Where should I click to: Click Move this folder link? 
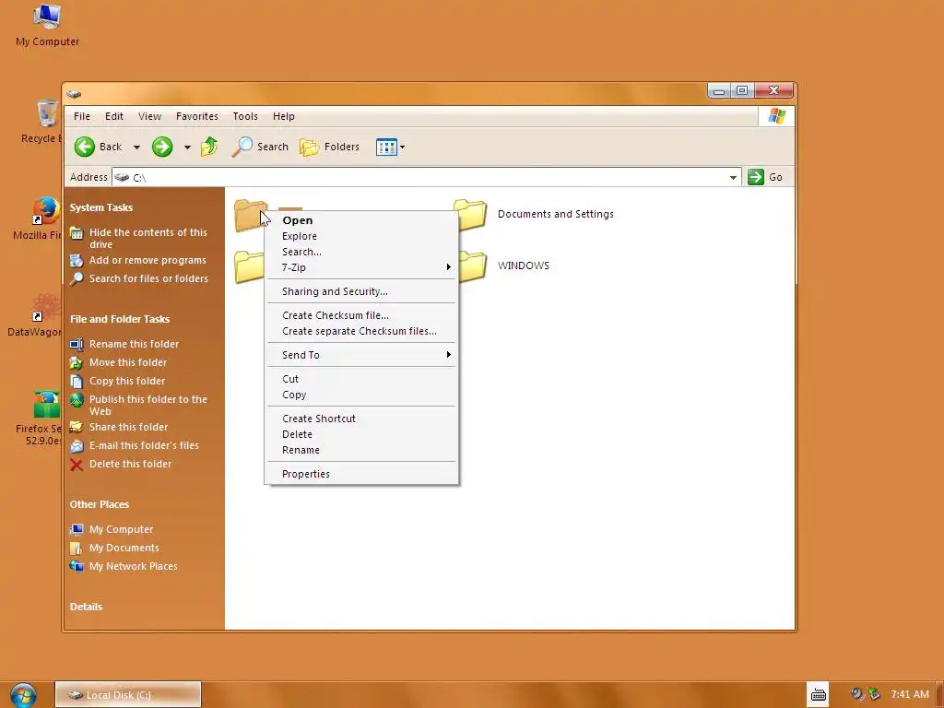coord(128,362)
